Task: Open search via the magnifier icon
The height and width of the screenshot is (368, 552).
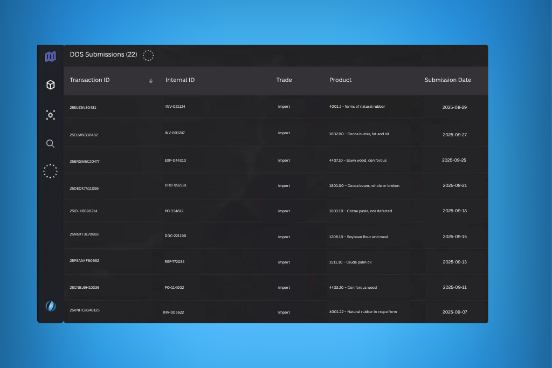Action: point(50,143)
